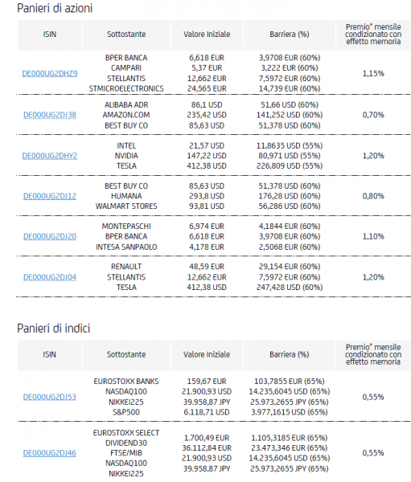Viewport: 411px width, 482px height.
Task: Click Sottostante header in azioni table
Action: click(126, 34)
